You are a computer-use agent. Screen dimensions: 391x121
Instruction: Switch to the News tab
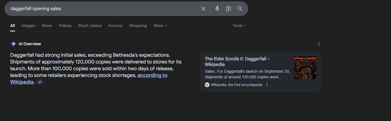pyautogui.click(x=47, y=26)
